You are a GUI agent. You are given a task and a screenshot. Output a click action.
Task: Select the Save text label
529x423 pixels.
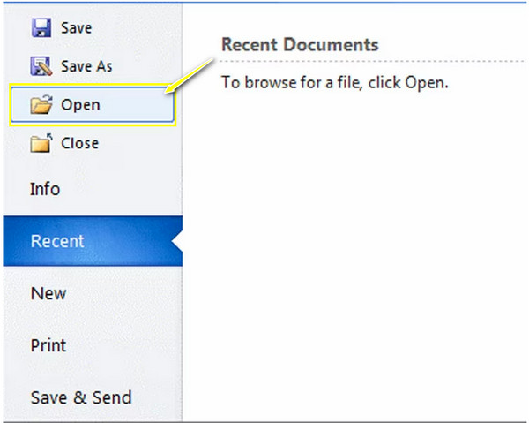pos(76,27)
